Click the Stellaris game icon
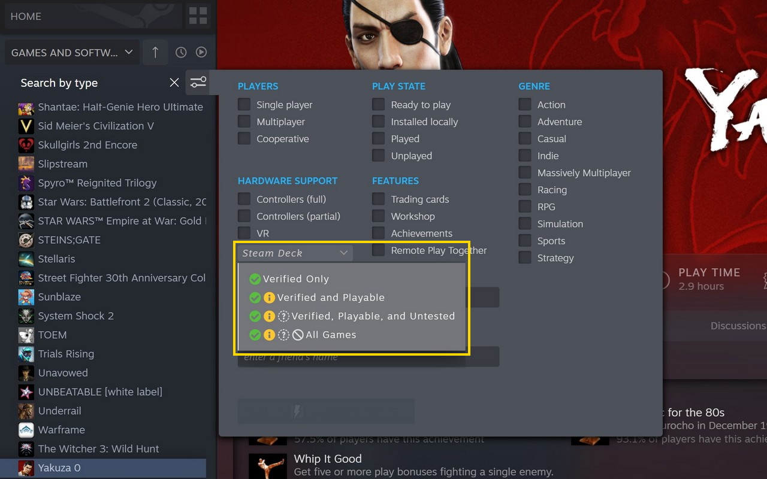This screenshot has width=767, height=479. click(26, 259)
